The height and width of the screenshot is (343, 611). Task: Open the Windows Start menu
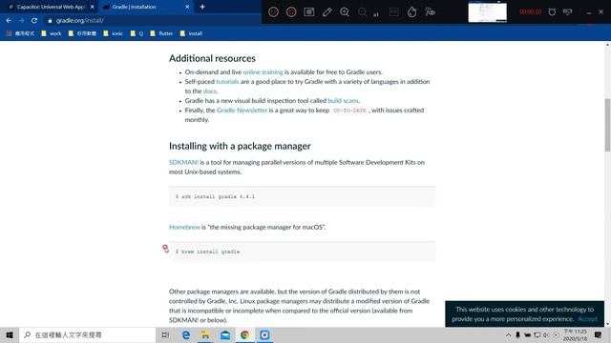(x=10, y=334)
